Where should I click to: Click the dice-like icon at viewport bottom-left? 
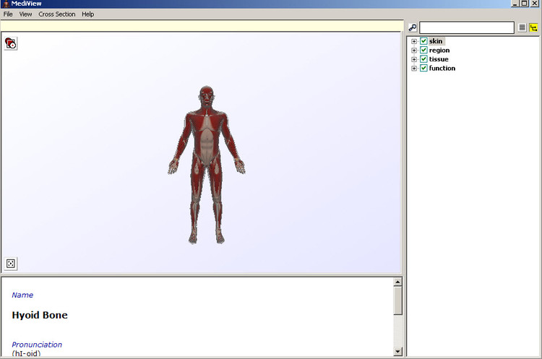11,264
